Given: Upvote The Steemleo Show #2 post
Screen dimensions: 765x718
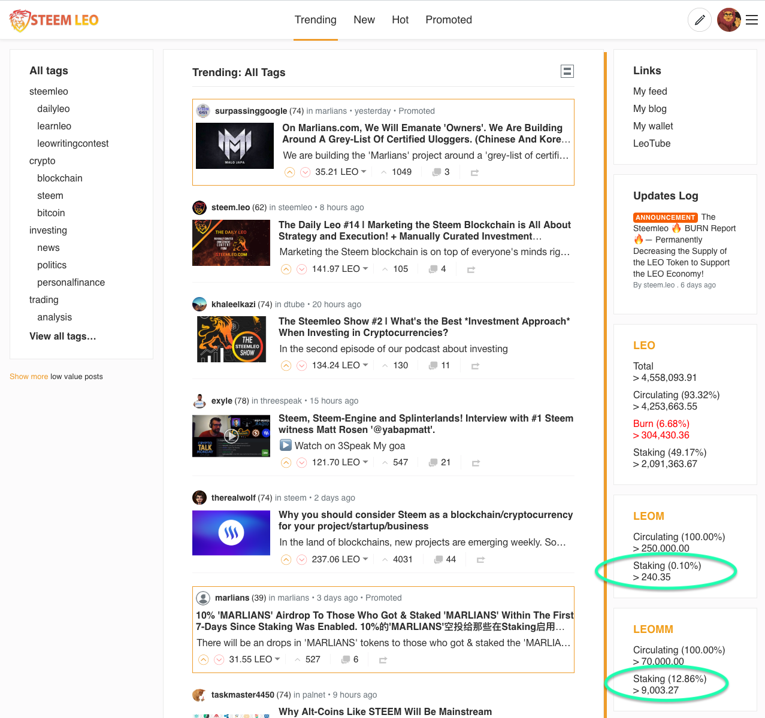Looking at the screenshot, I should pyautogui.click(x=286, y=366).
